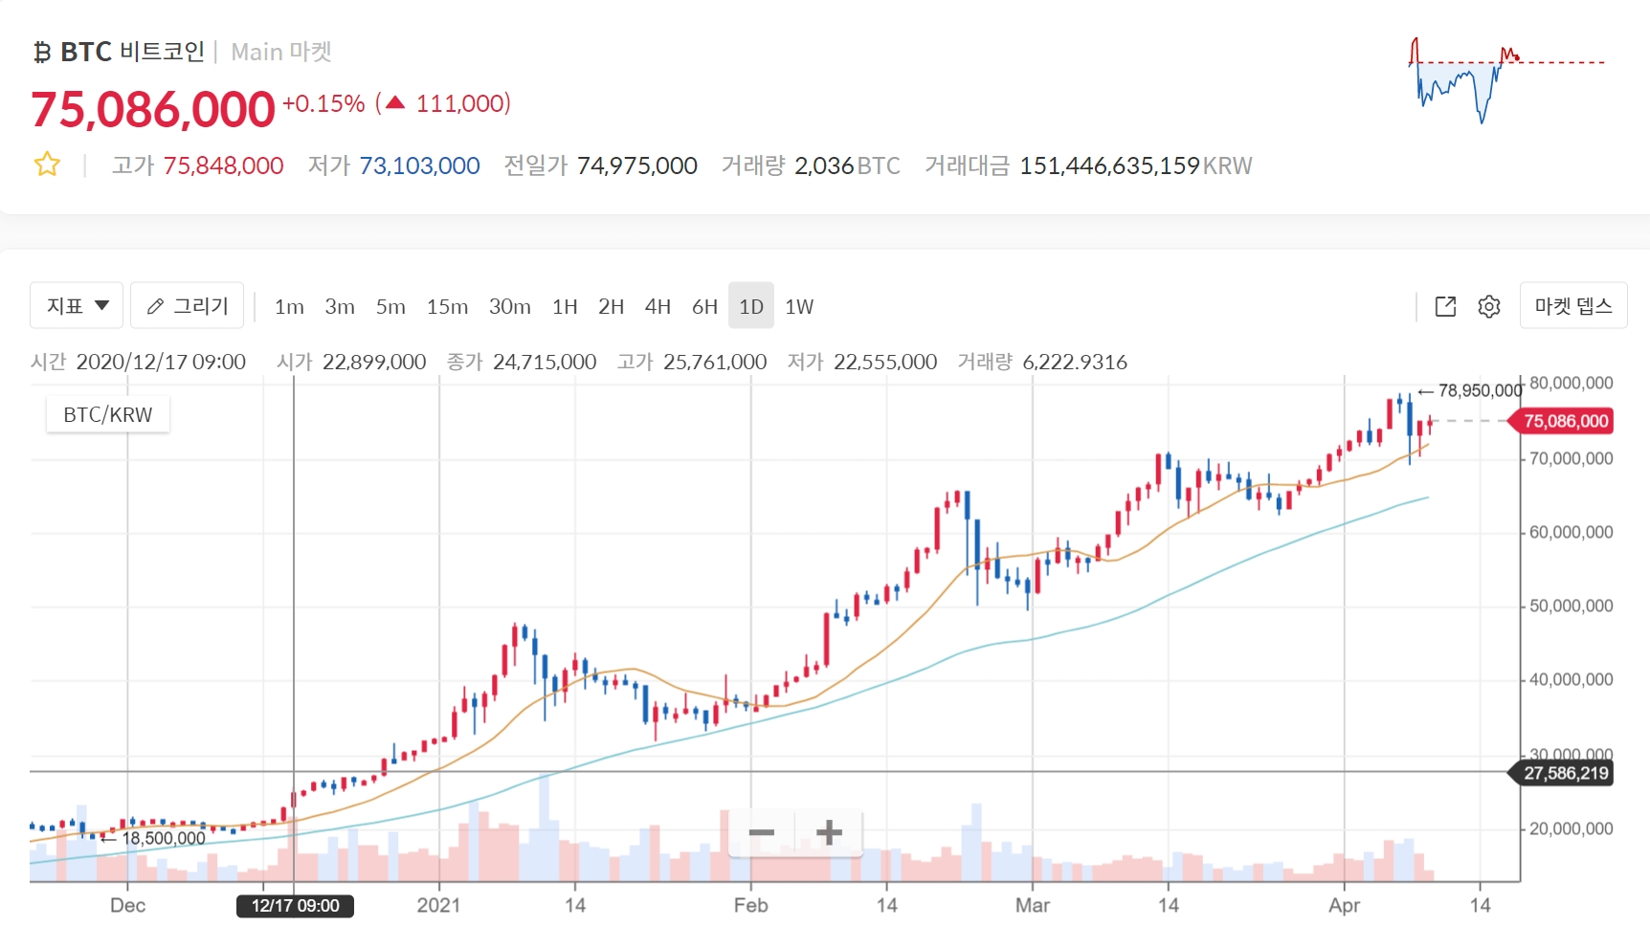Viewport: 1650px width, 926px height.
Task: Click the BTC/KRW pair label
Action: [108, 414]
